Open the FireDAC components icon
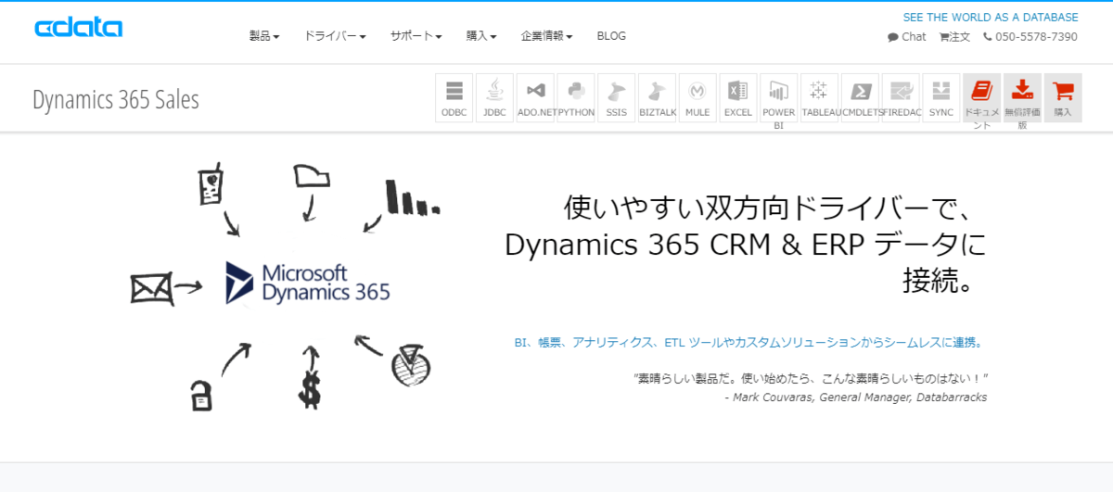 point(901,97)
